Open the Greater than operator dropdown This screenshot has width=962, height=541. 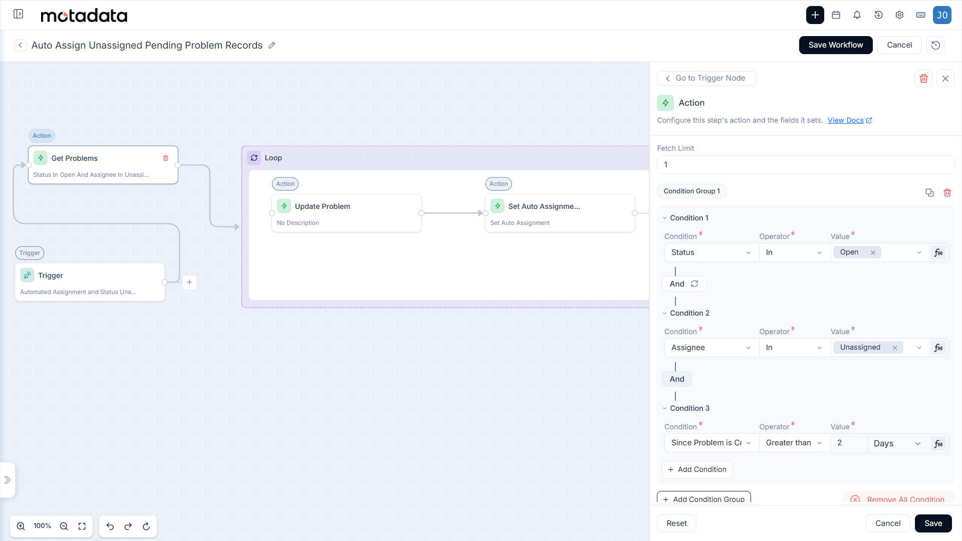tap(794, 443)
